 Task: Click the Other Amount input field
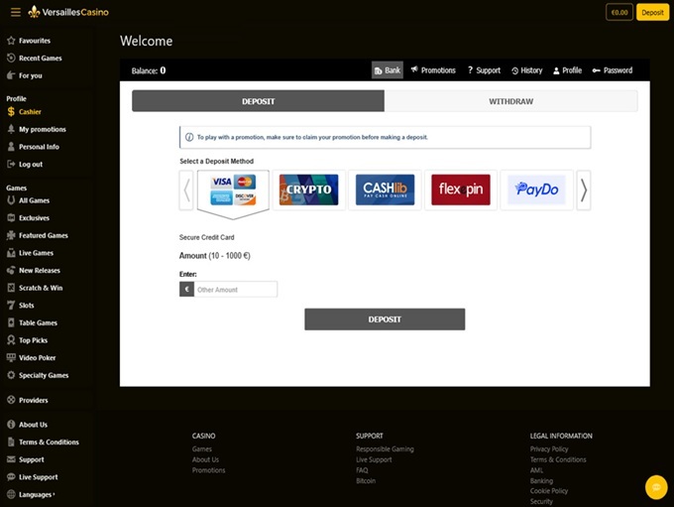point(235,290)
